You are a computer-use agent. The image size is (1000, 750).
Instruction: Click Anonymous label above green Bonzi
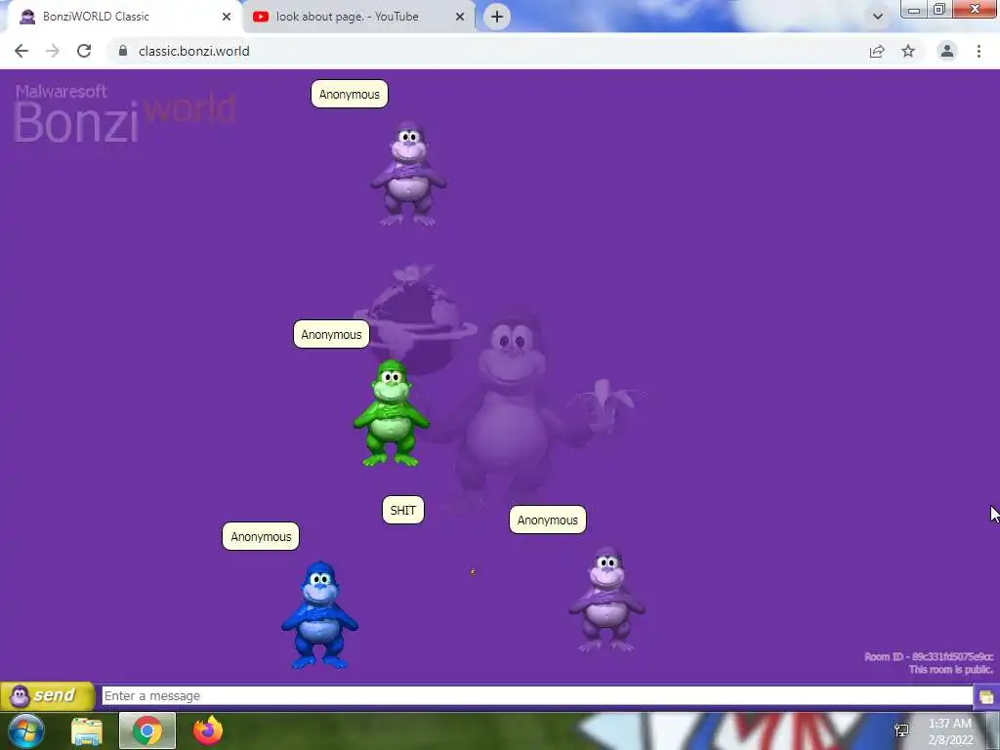tap(331, 334)
